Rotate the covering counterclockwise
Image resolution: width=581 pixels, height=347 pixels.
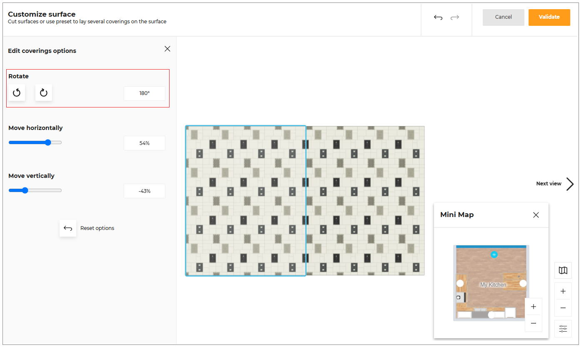(17, 92)
